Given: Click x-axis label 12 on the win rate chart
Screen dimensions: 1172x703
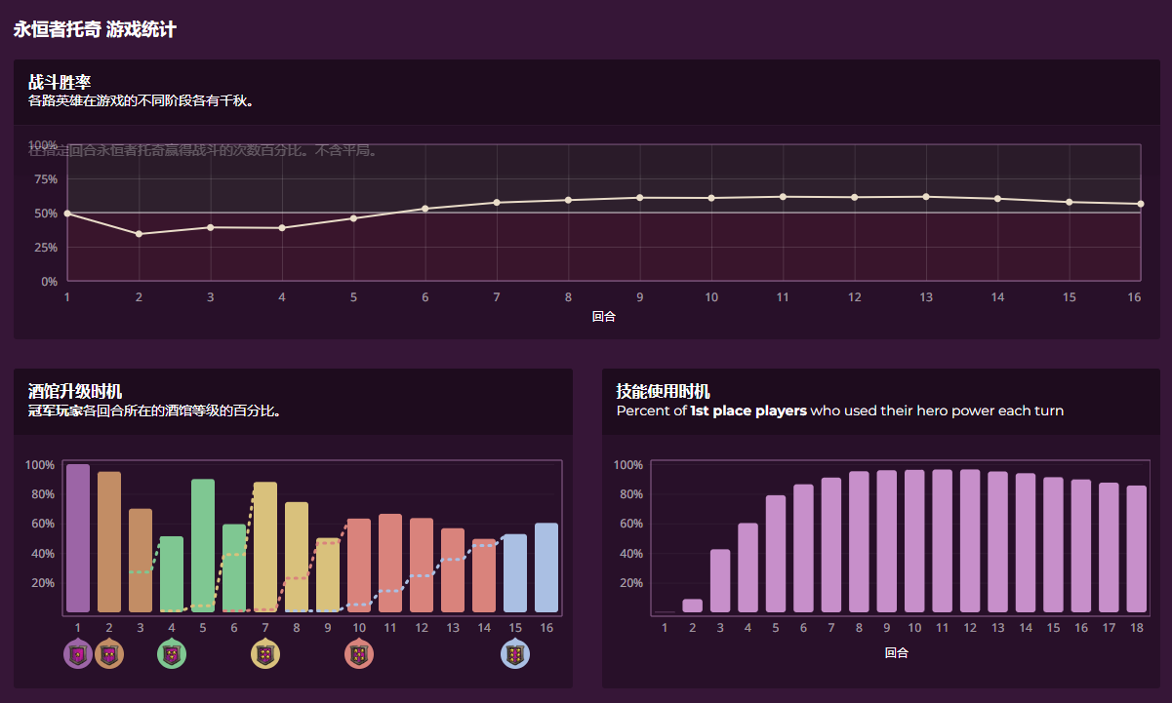Looking at the screenshot, I should pos(855,296).
